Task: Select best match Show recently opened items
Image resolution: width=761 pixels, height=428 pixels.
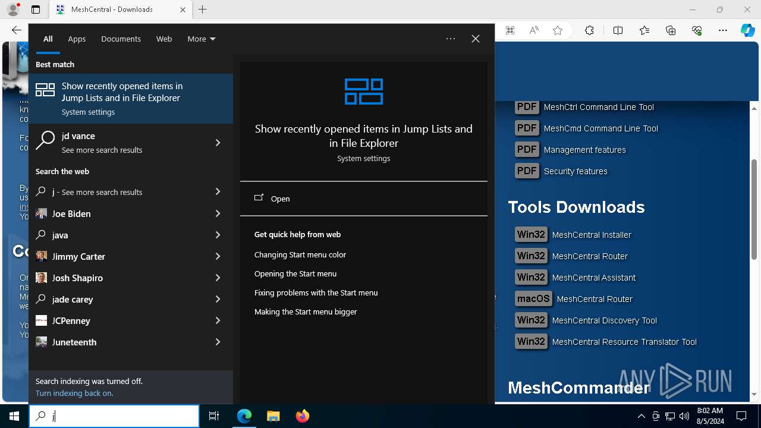Action: 131,99
